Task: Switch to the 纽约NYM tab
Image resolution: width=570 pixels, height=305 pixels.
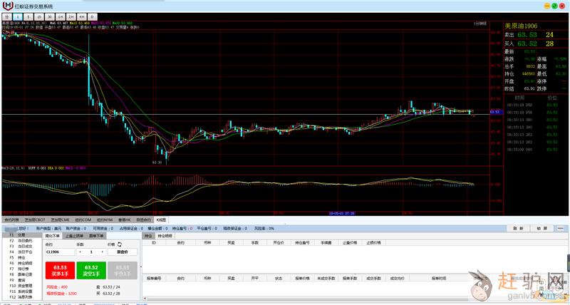Action: click(104, 220)
